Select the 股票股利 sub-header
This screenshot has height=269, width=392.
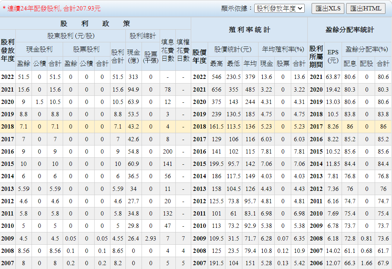point(86,49)
